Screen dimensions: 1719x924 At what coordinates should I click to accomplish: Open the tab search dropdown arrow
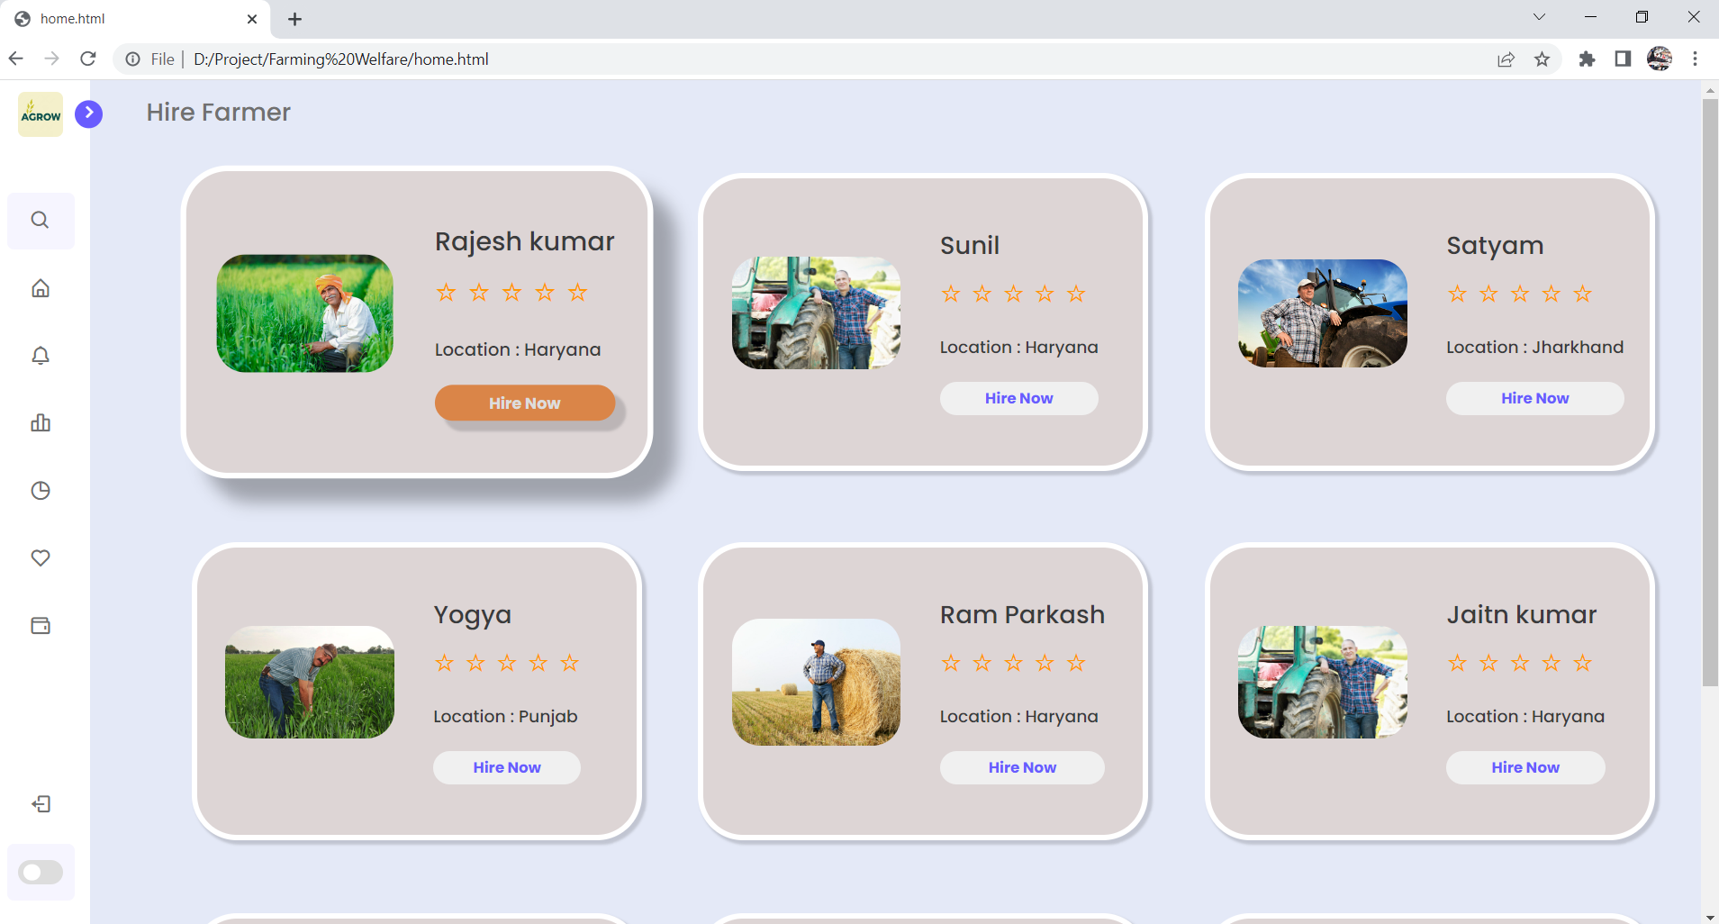(x=1540, y=17)
